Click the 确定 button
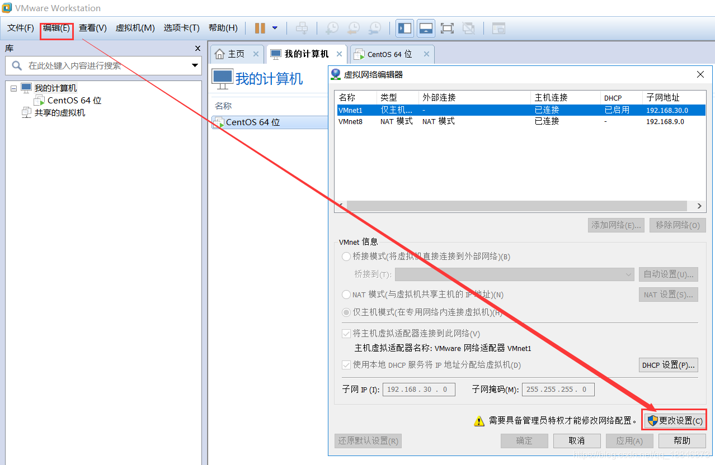 524,441
